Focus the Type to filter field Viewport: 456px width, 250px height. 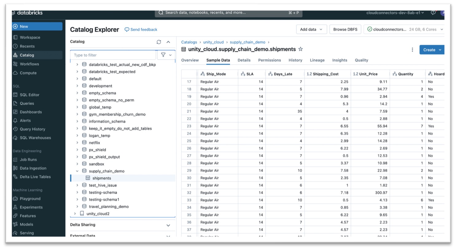(x=113, y=55)
